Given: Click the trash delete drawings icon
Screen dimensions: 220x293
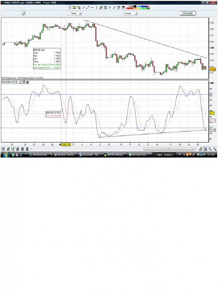Looking at the screenshot, I should (119, 8).
